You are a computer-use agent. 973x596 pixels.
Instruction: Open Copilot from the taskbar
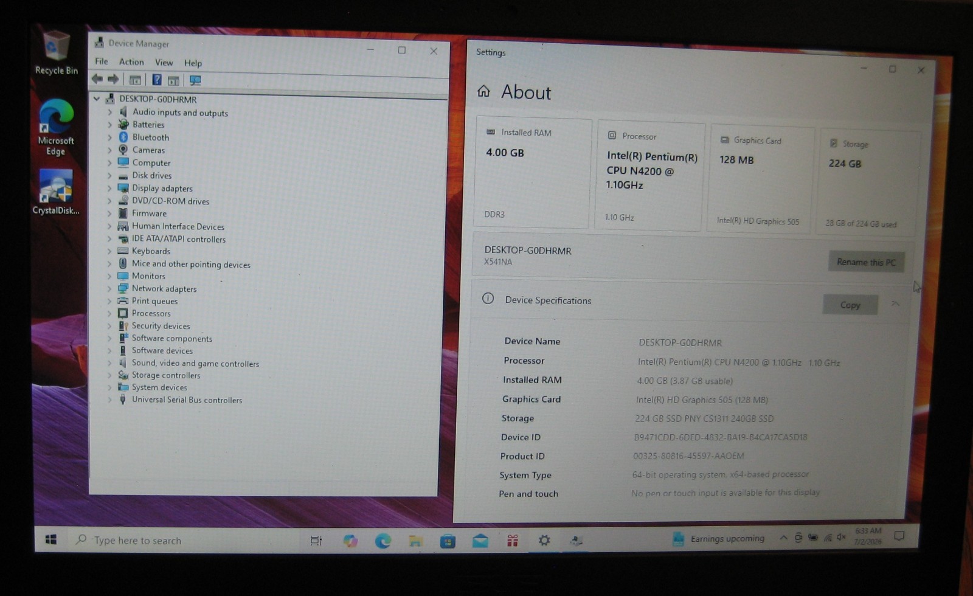pyautogui.click(x=350, y=540)
